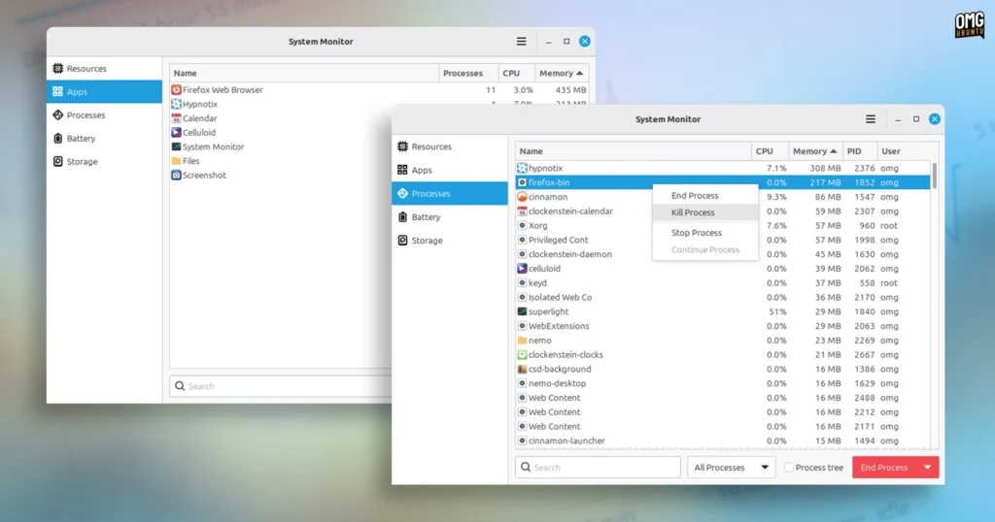Viewport: 995px width, 522px height.
Task: Click the clockenstein-clocks process icon
Action: click(522, 355)
